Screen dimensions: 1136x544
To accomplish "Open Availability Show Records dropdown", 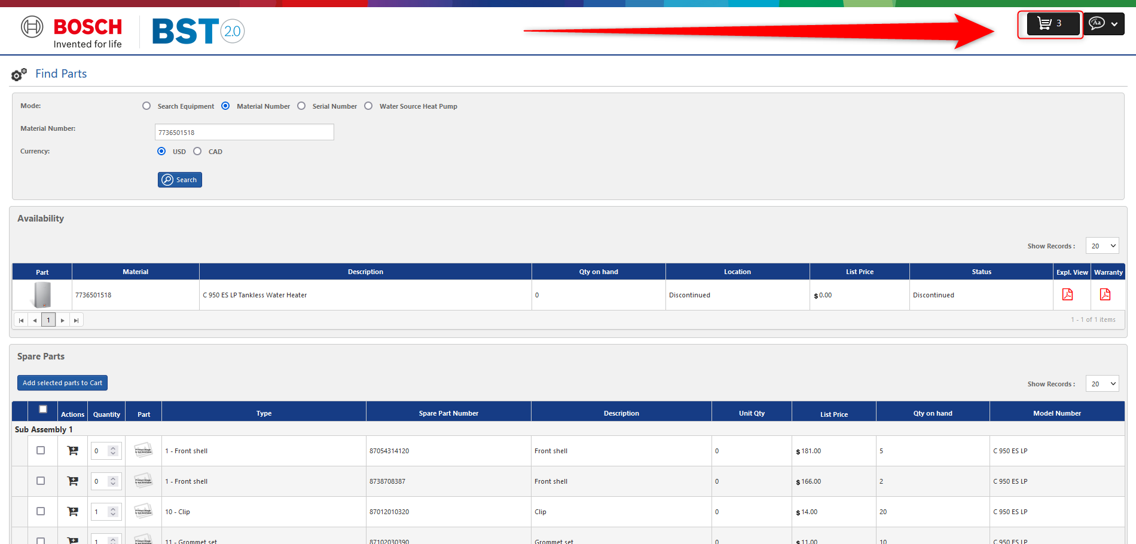I will pyautogui.click(x=1103, y=246).
